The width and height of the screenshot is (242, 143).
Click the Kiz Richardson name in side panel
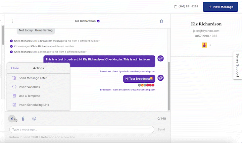206,24
